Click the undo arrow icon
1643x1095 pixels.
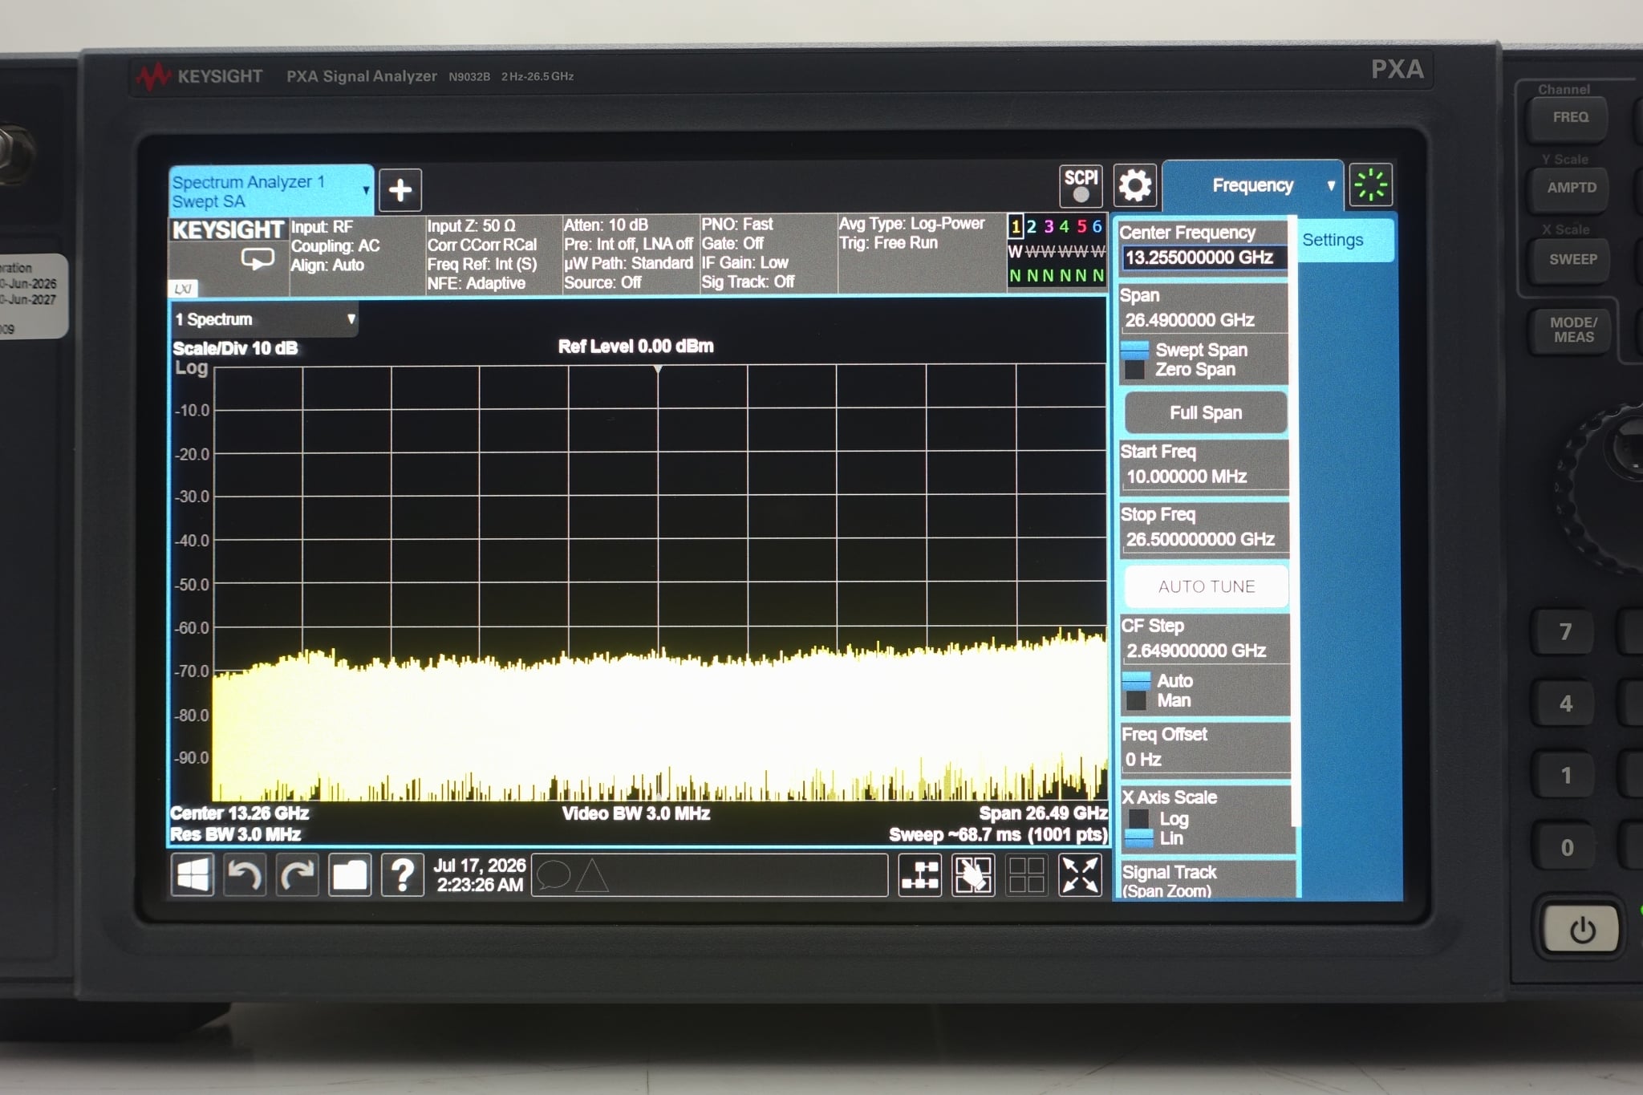tap(244, 874)
